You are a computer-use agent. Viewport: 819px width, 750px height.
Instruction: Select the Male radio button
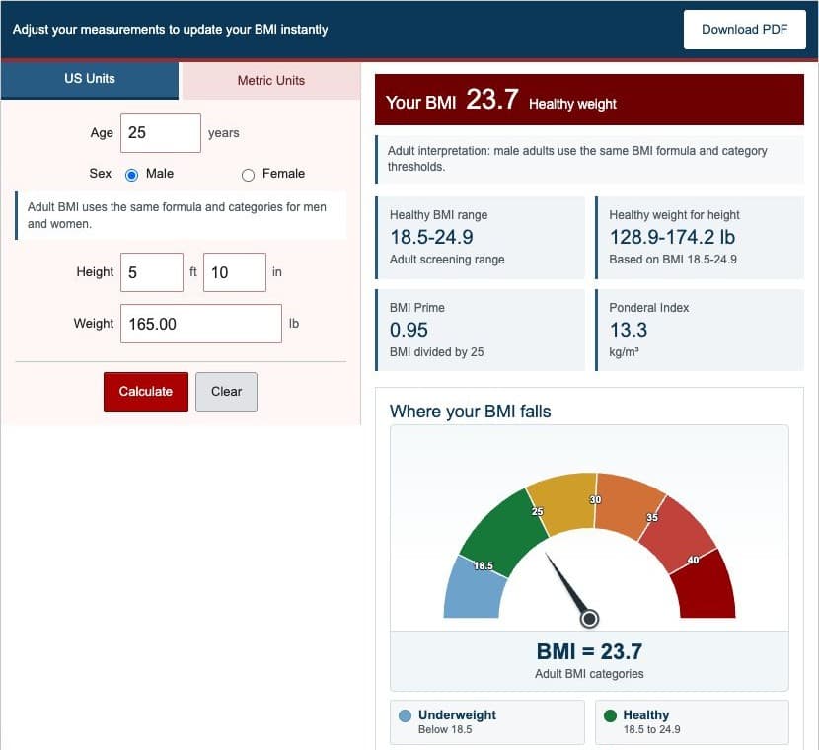point(131,175)
